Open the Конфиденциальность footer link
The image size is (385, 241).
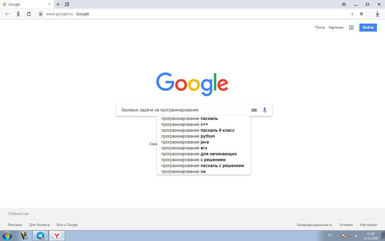coord(314,225)
